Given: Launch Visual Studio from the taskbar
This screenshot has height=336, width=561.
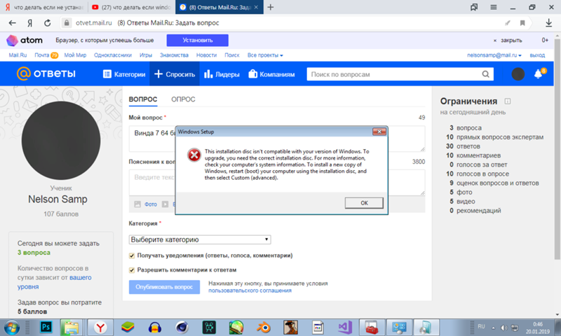Looking at the screenshot, I should coord(345,327).
